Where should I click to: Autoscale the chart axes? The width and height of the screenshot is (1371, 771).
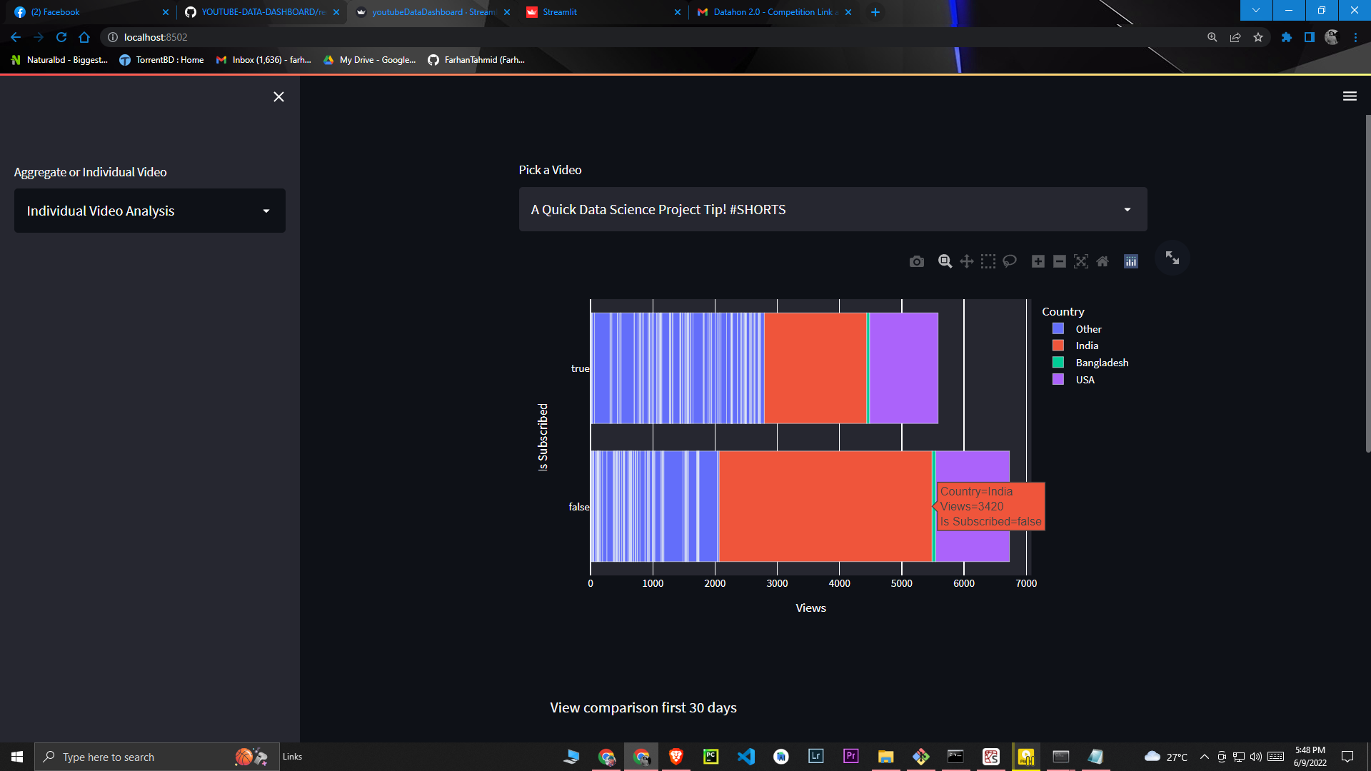(x=1081, y=261)
